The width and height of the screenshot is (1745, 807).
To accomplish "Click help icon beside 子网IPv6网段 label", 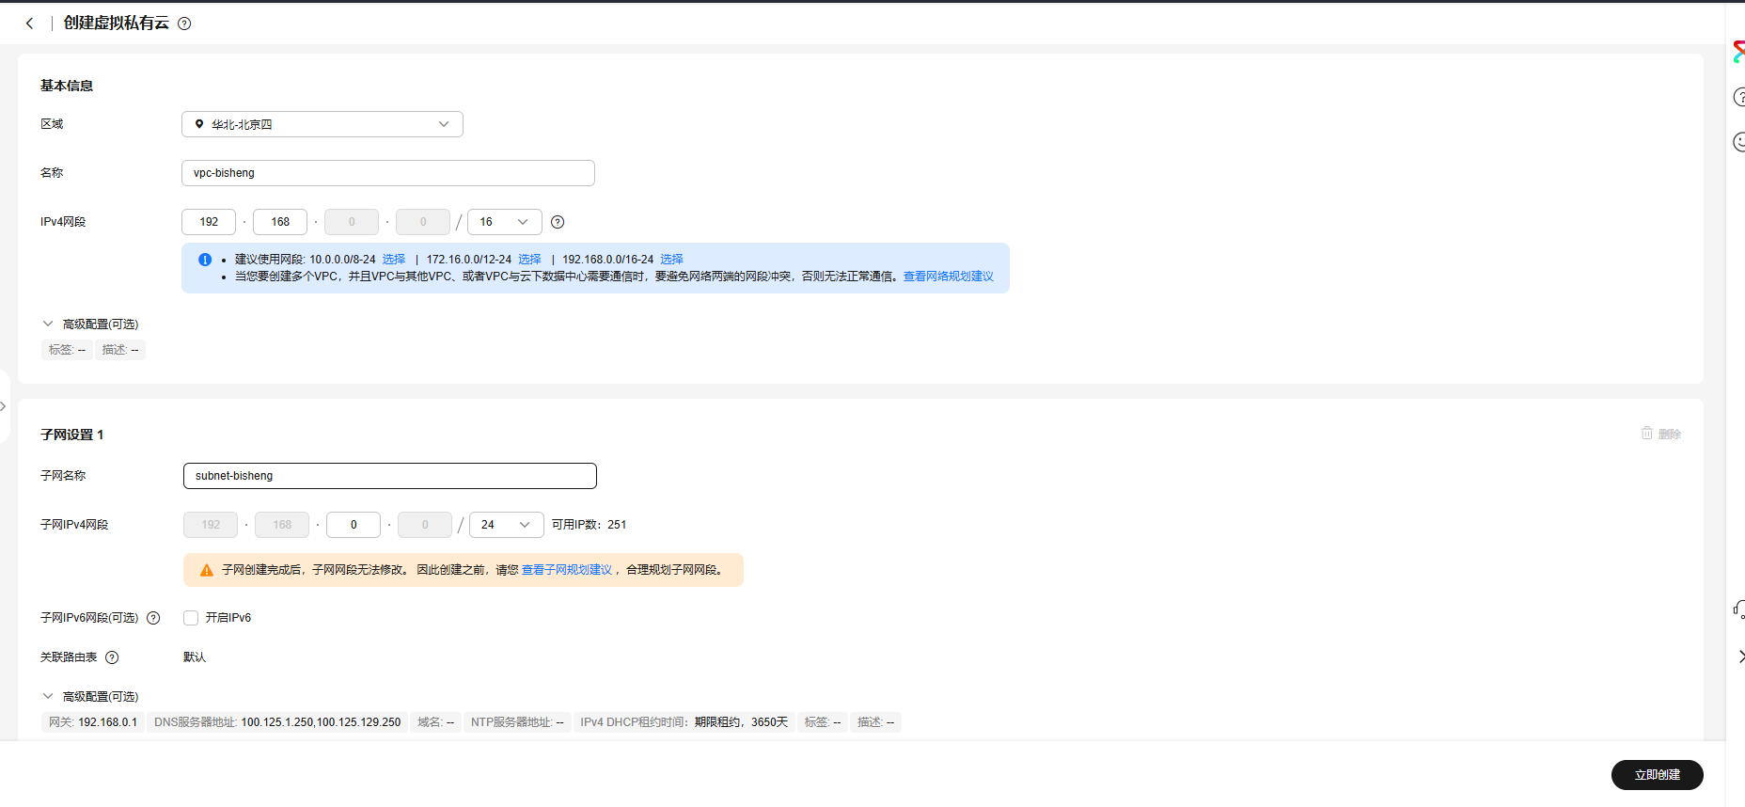I will coord(153,618).
